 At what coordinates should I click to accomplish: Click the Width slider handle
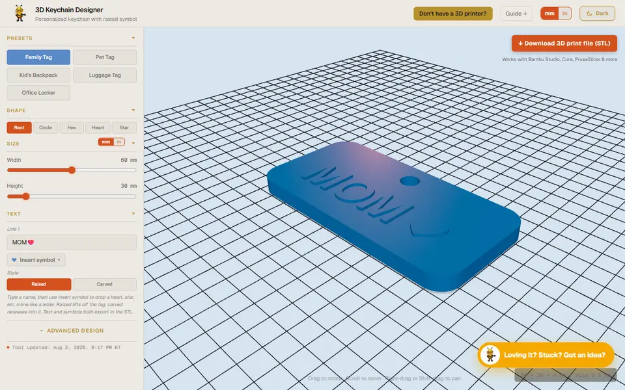tap(72, 170)
